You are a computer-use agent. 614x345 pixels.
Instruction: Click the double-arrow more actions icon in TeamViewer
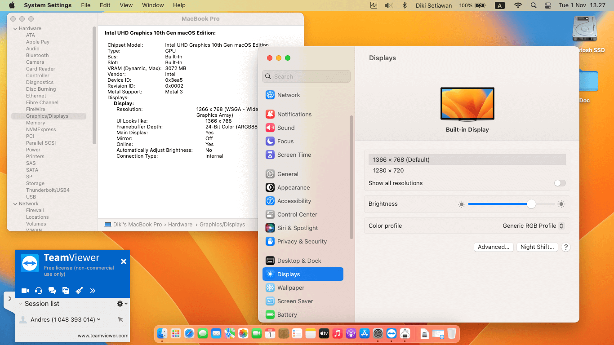point(93,290)
